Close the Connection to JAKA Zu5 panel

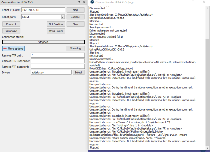point(84,2)
